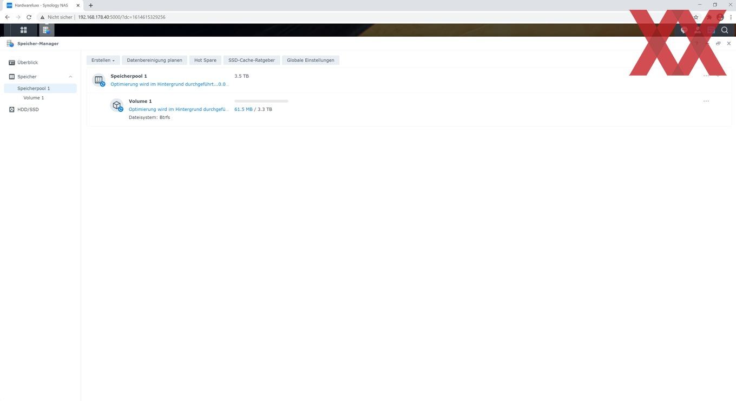
Task: Click the Speicher-Manager window title
Action: click(x=38, y=43)
